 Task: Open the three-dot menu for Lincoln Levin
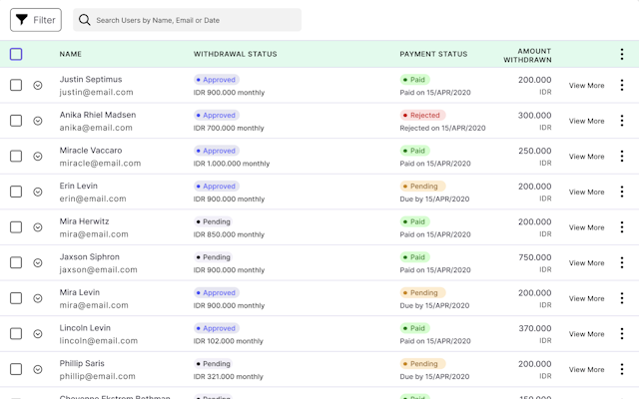coord(621,334)
